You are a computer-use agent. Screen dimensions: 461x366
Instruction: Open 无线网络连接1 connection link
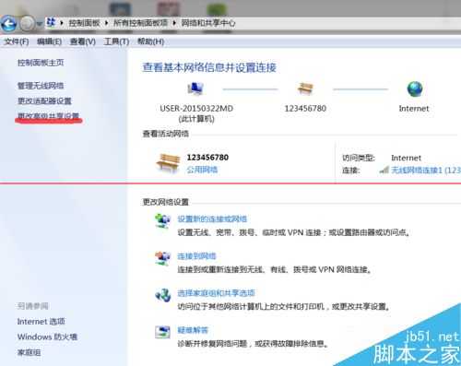click(x=426, y=170)
